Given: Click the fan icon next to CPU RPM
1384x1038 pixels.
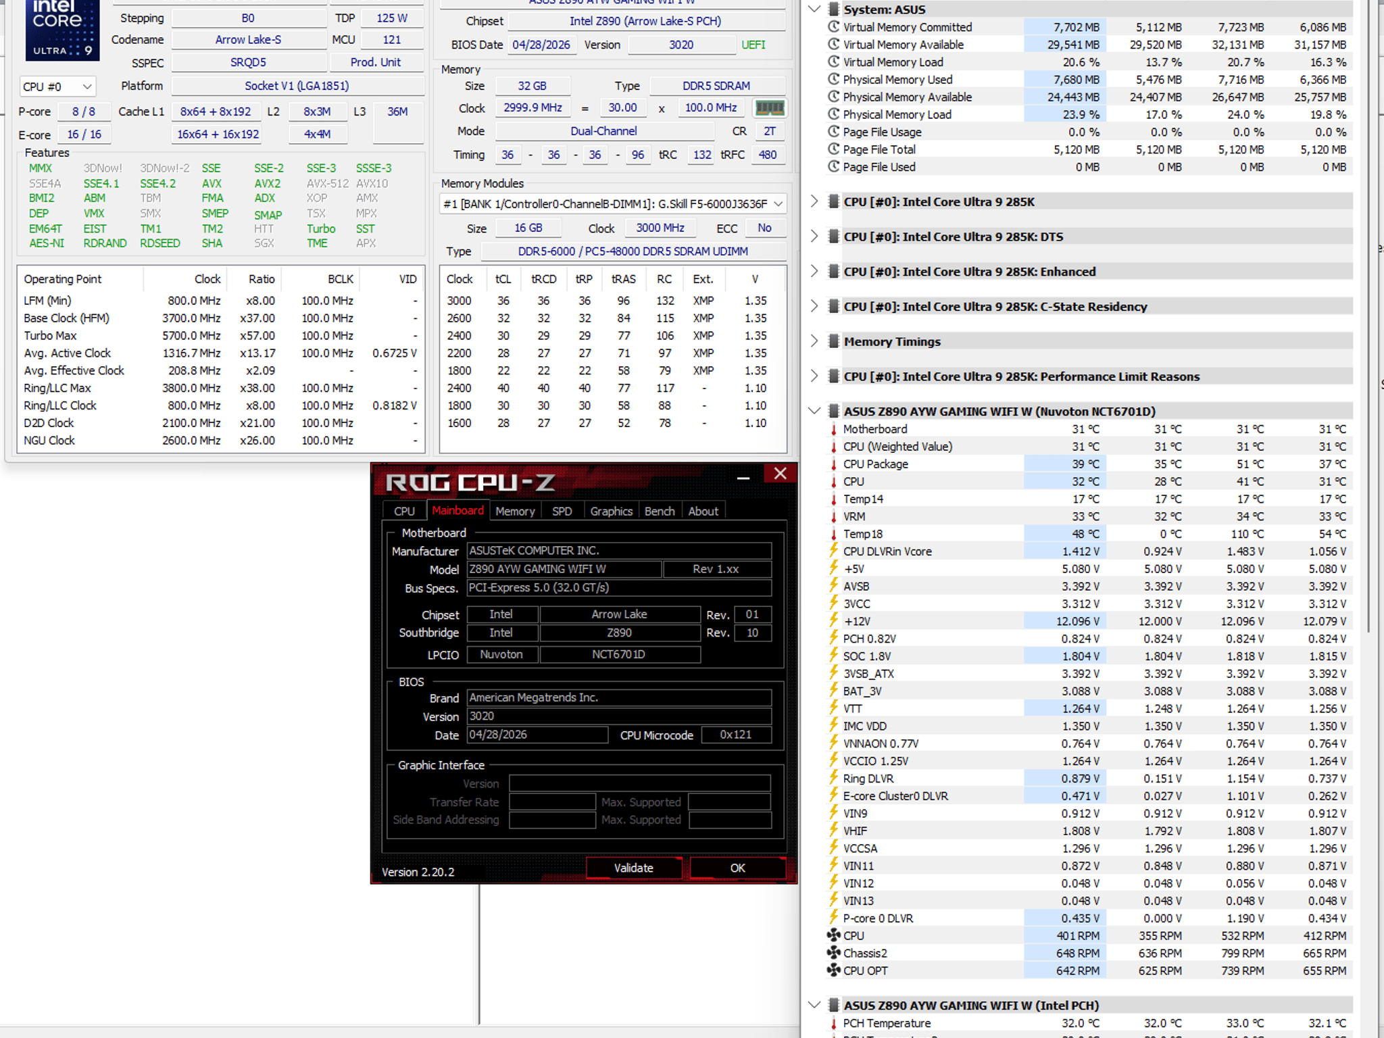Looking at the screenshot, I should pyautogui.click(x=834, y=935).
